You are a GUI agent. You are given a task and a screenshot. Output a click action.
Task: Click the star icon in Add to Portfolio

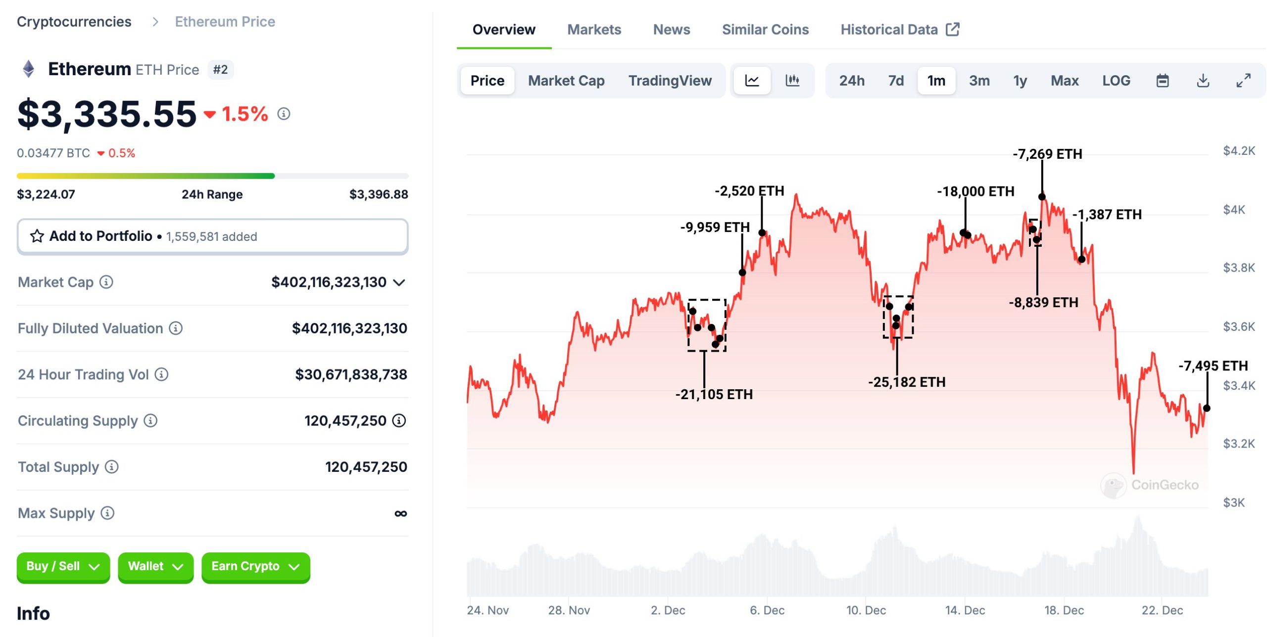click(37, 236)
